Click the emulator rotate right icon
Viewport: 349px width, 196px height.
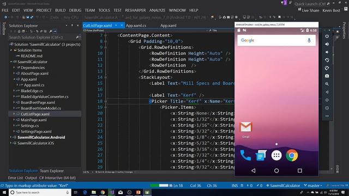tap(327, 68)
